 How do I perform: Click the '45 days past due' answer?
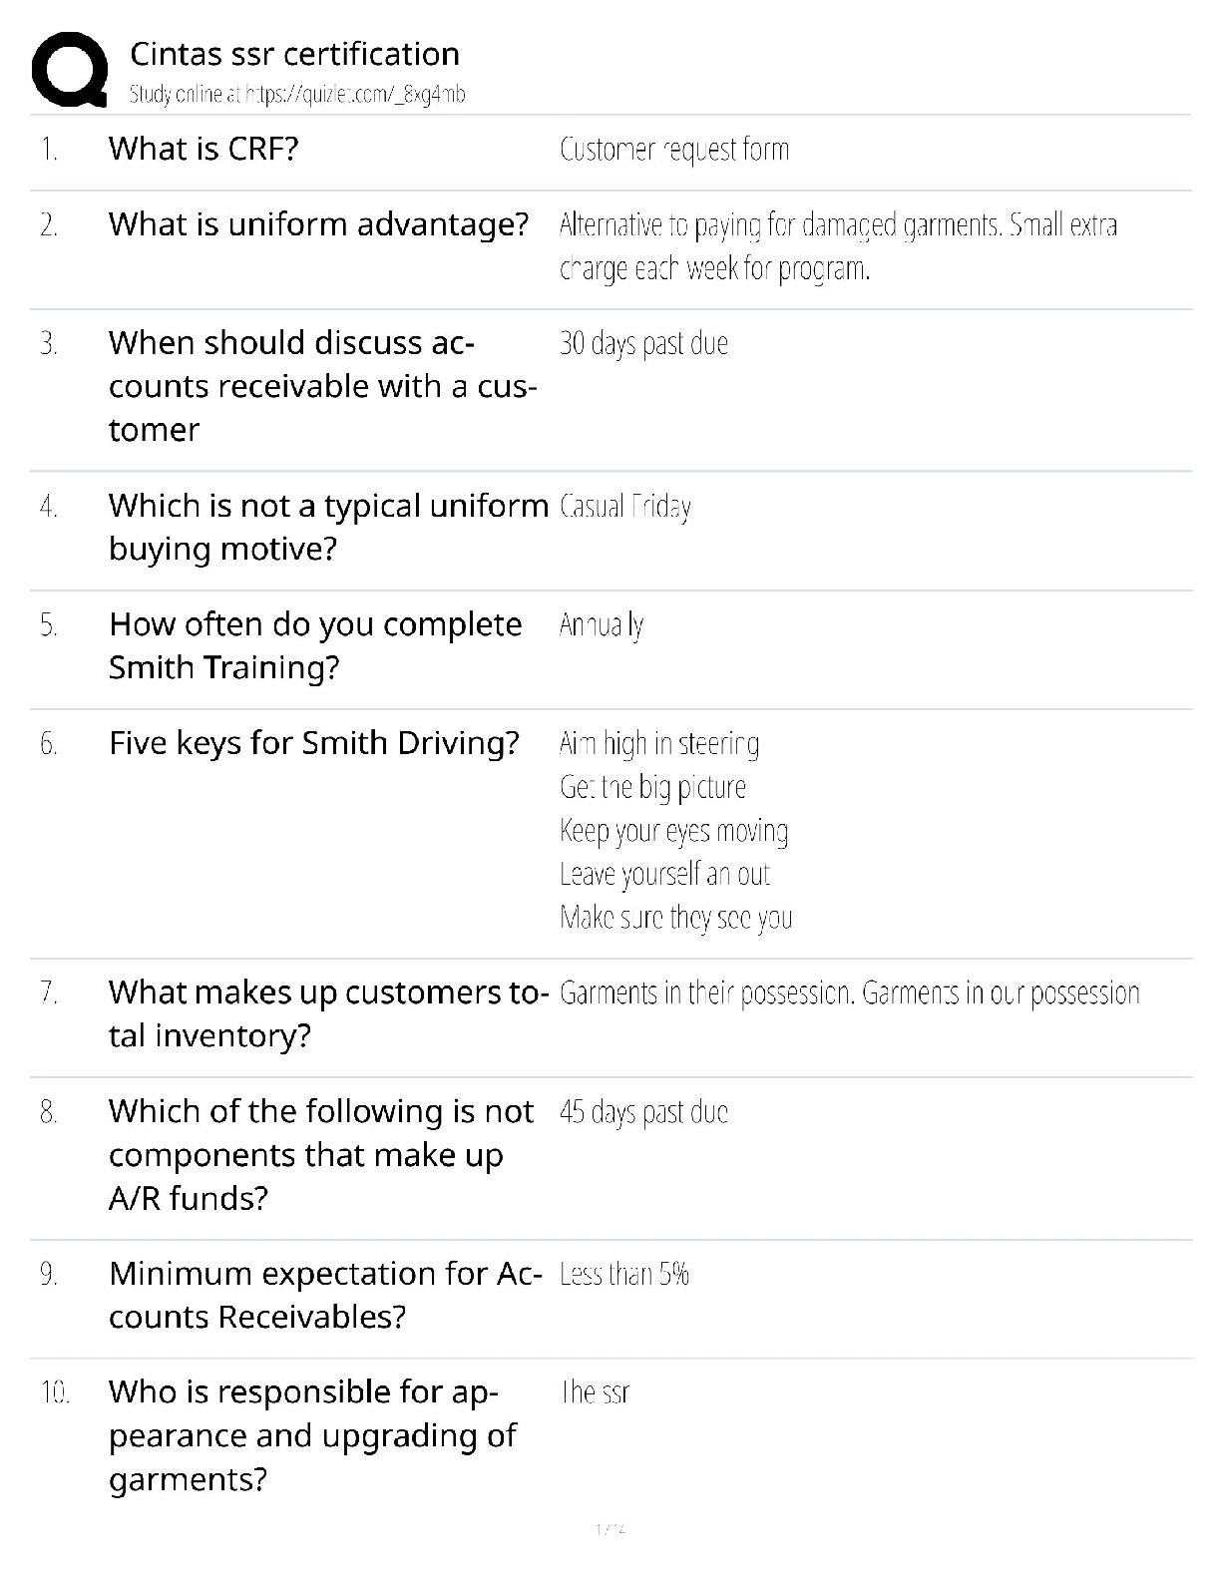(643, 1112)
